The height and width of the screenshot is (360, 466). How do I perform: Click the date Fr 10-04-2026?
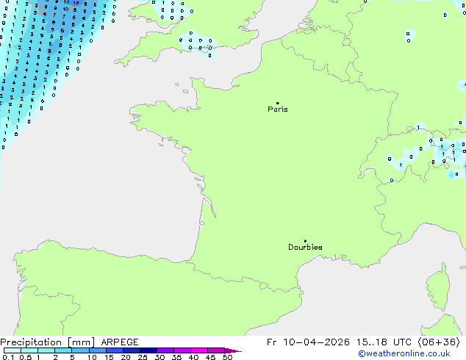[308, 342]
